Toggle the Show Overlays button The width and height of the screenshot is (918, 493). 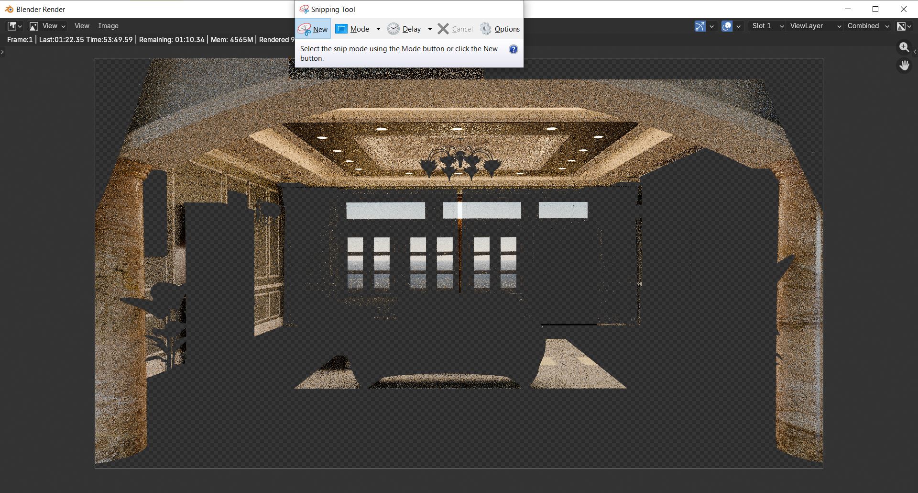tap(727, 26)
